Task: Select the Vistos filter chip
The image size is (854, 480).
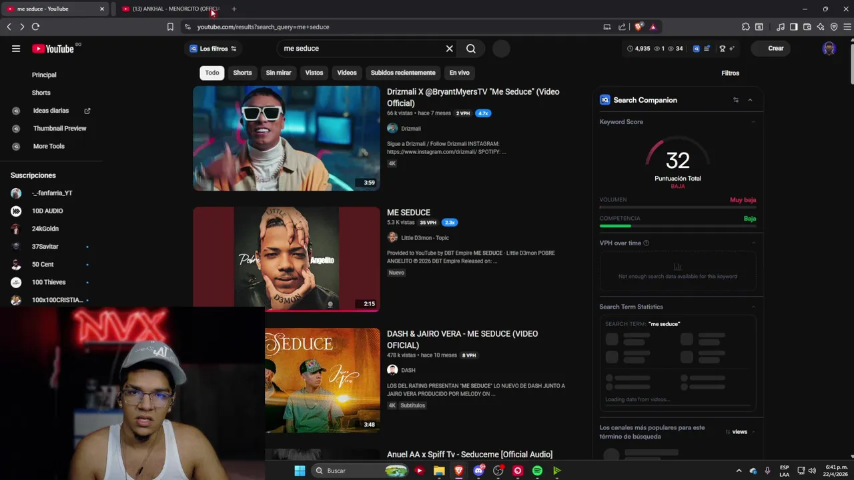Action: tap(314, 73)
